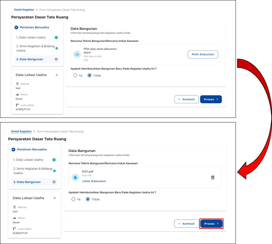Click the Matra mountain icon in upper screenshot

[17, 95]
